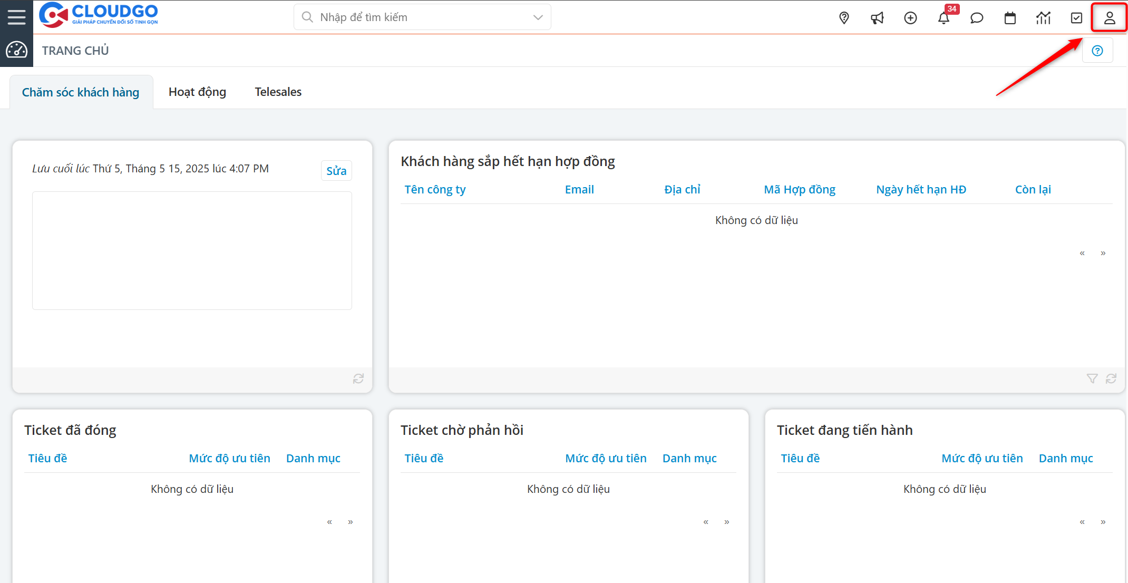Click the quick create plus icon

coord(910,18)
